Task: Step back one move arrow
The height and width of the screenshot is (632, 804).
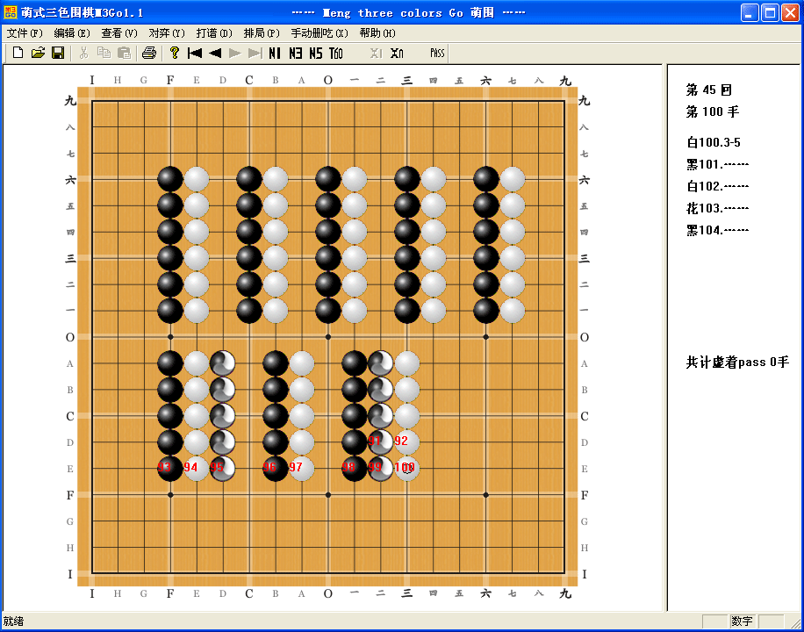Action: (x=215, y=54)
